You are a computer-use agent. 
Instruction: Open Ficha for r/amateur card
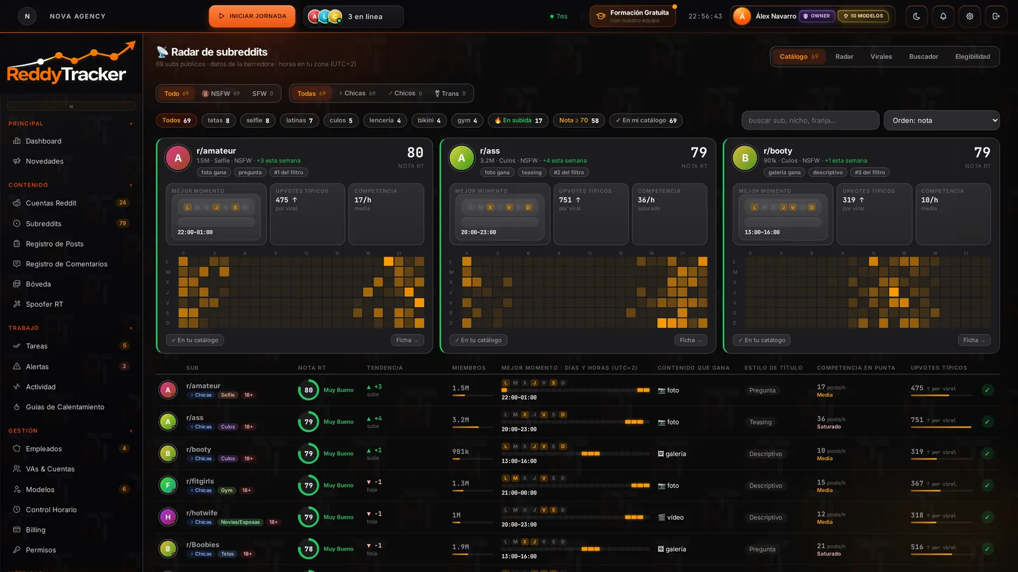[407, 341]
